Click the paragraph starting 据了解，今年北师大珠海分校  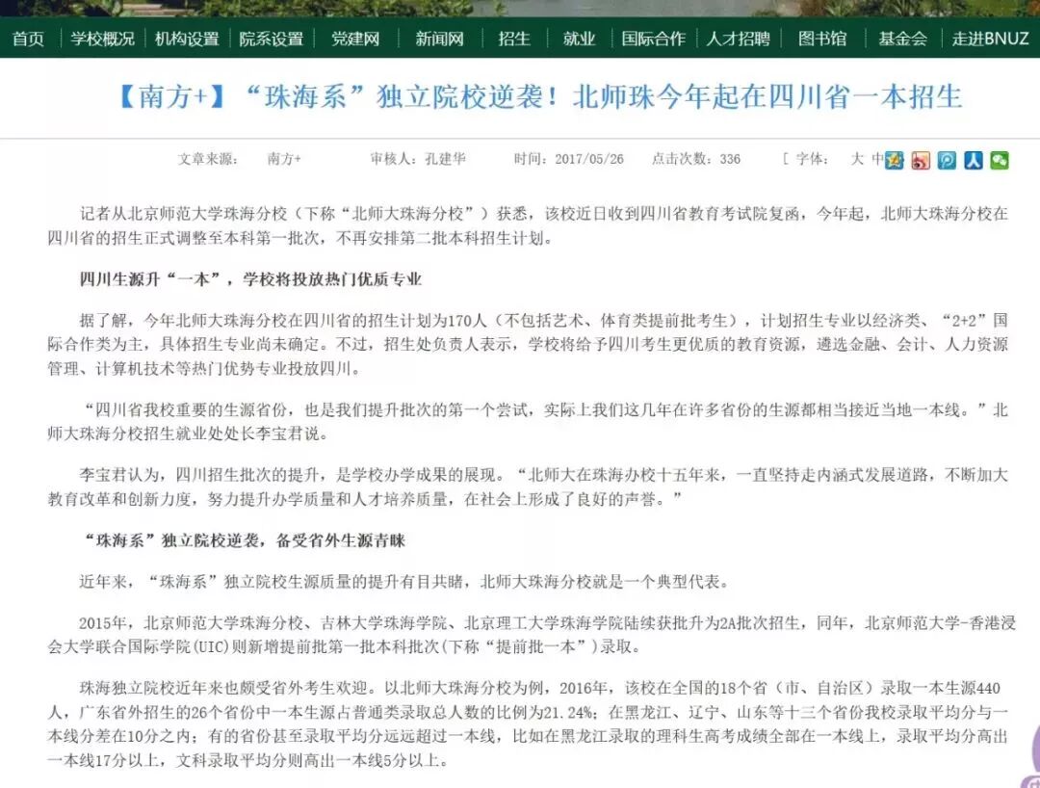coord(528,344)
